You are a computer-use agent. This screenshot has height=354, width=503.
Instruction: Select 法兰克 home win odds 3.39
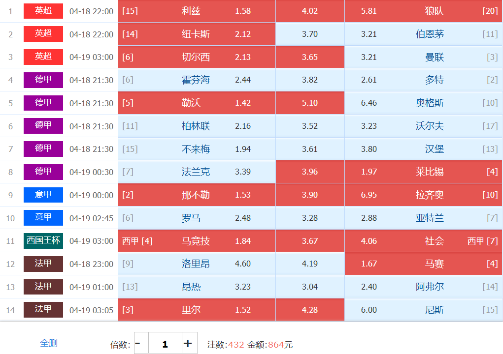pyautogui.click(x=197, y=172)
